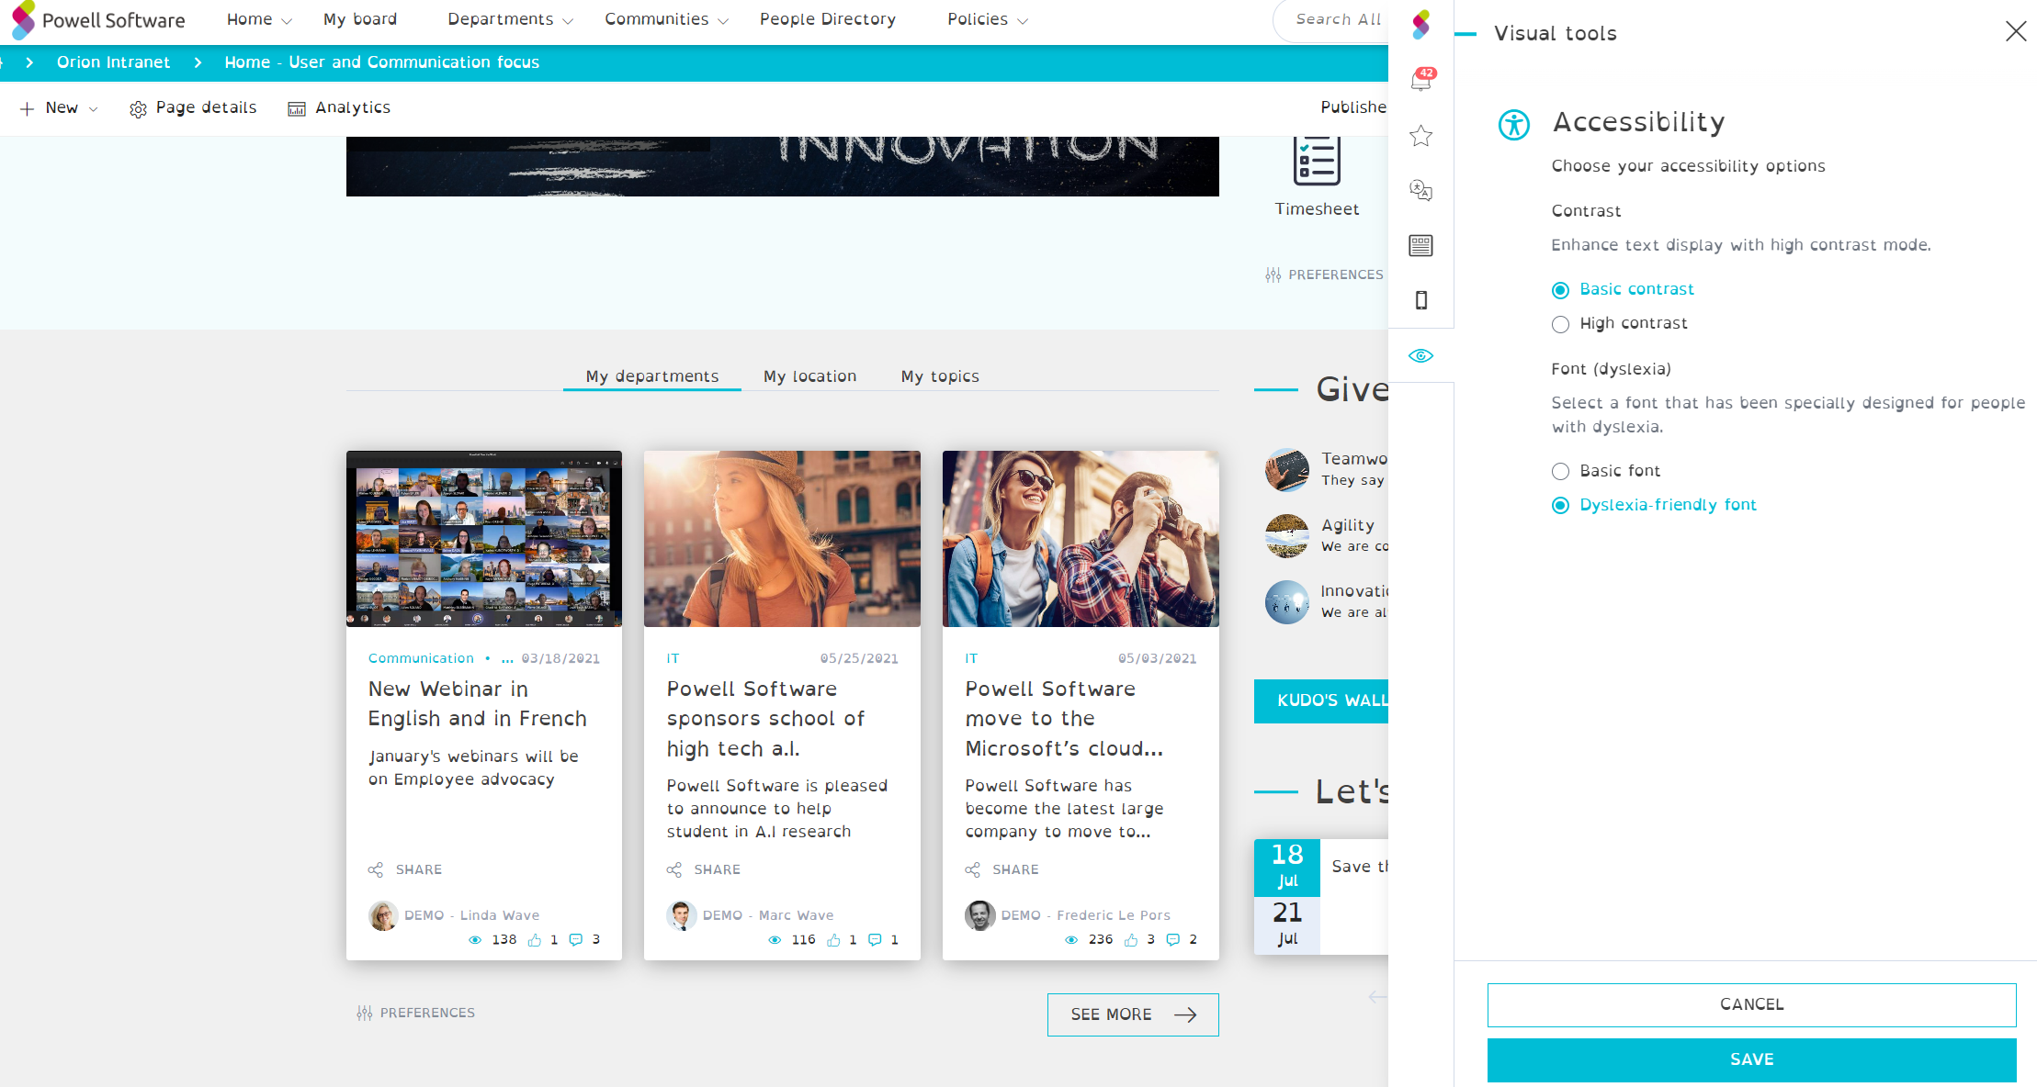Image resolution: width=2037 pixels, height=1087 pixels.
Task: Click the Analytics chart icon
Action: coord(297,109)
